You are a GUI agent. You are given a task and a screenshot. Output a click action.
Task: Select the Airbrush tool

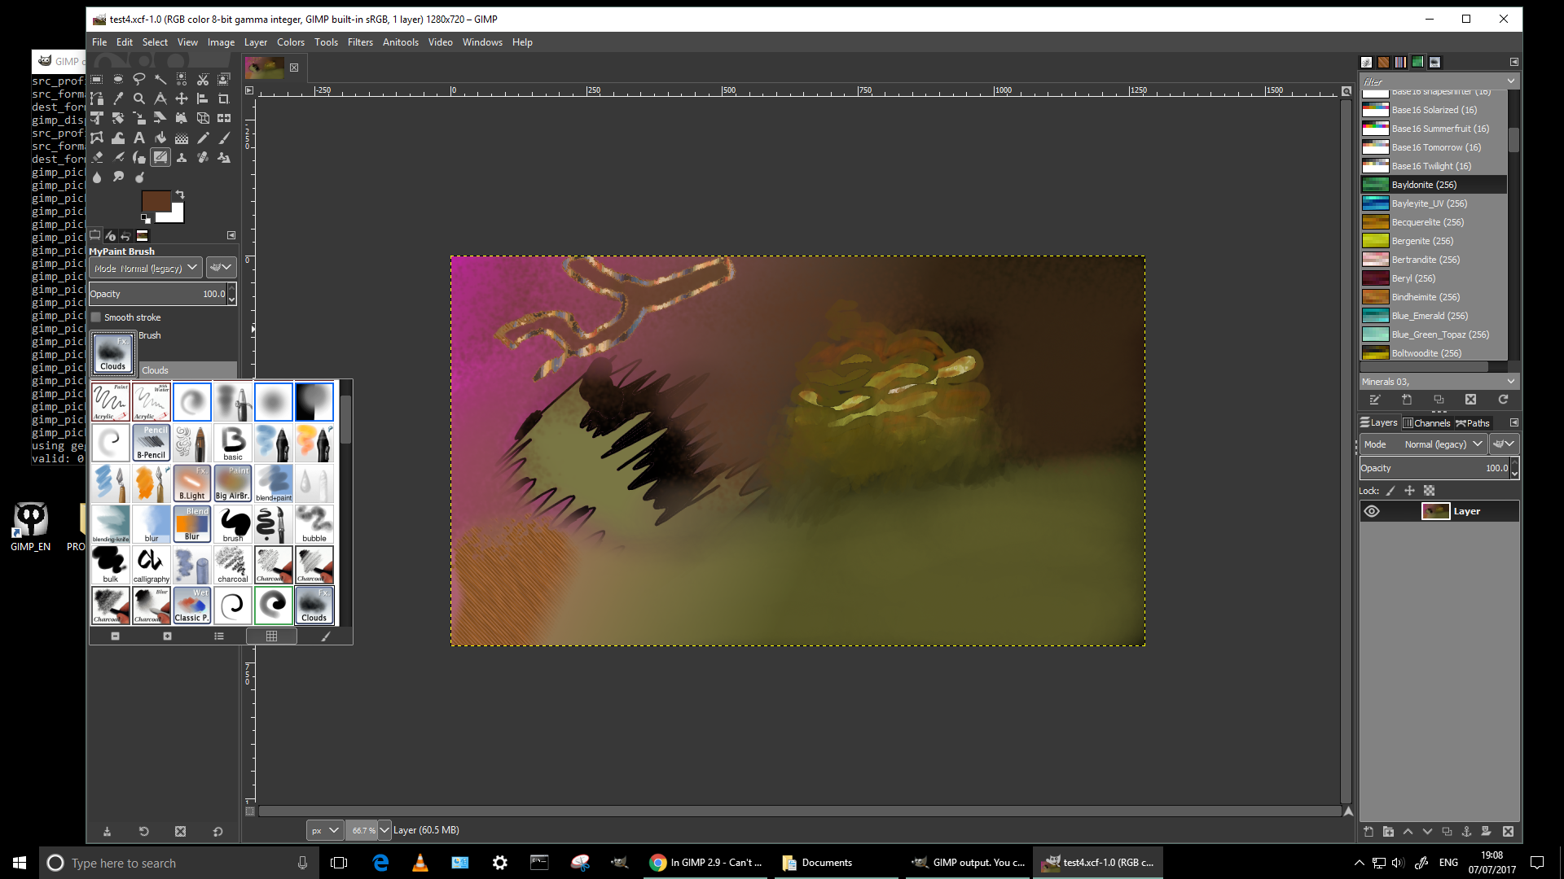(x=118, y=157)
